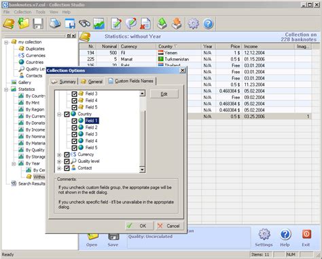Toggle Country Field 3 checkbox

pyautogui.click(x=74, y=134)
